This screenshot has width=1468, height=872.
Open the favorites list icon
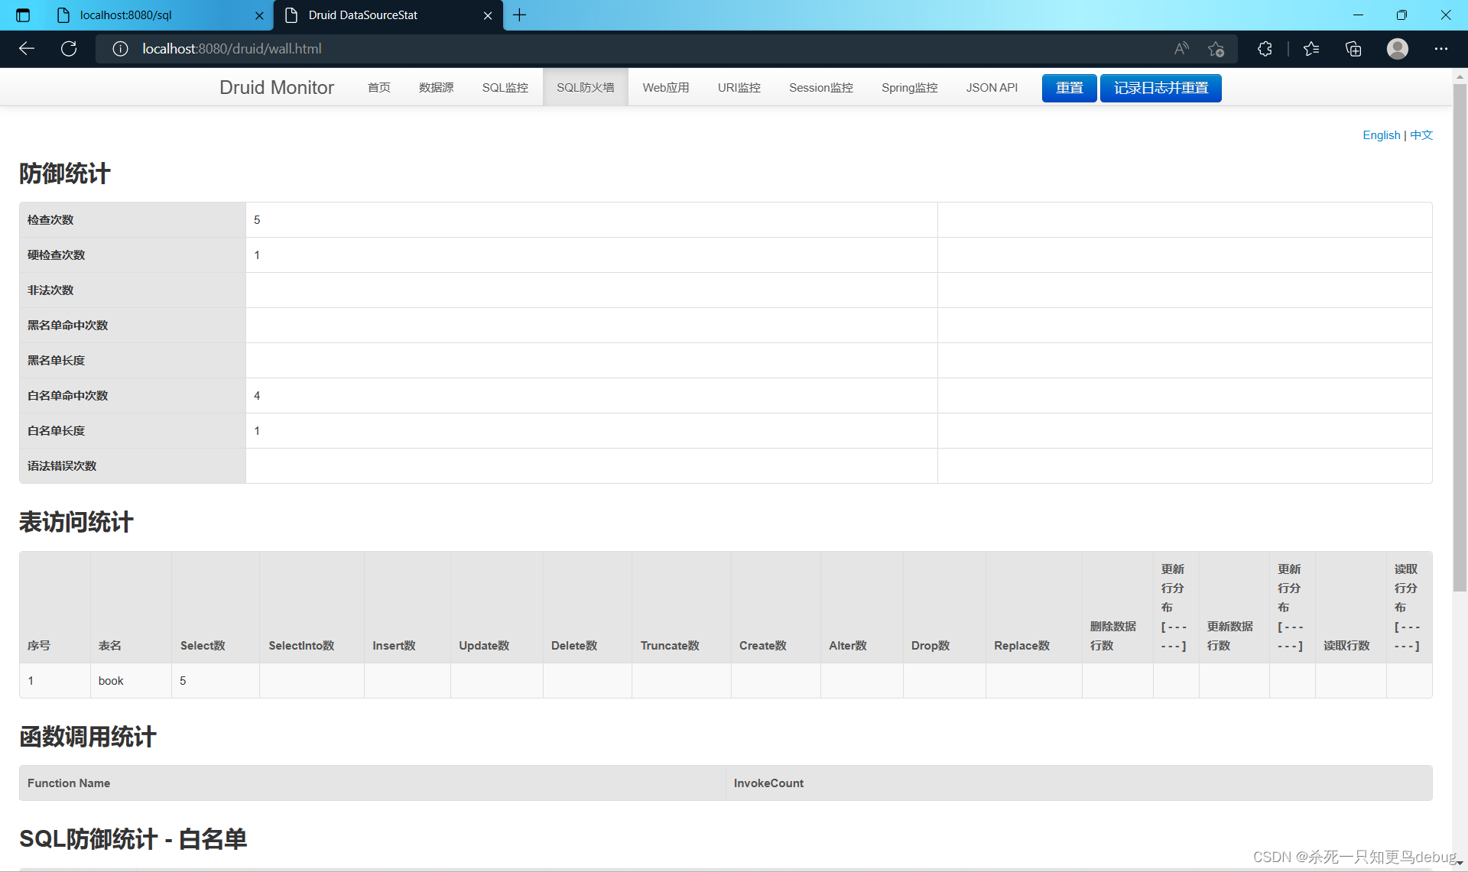point(1311,49)
